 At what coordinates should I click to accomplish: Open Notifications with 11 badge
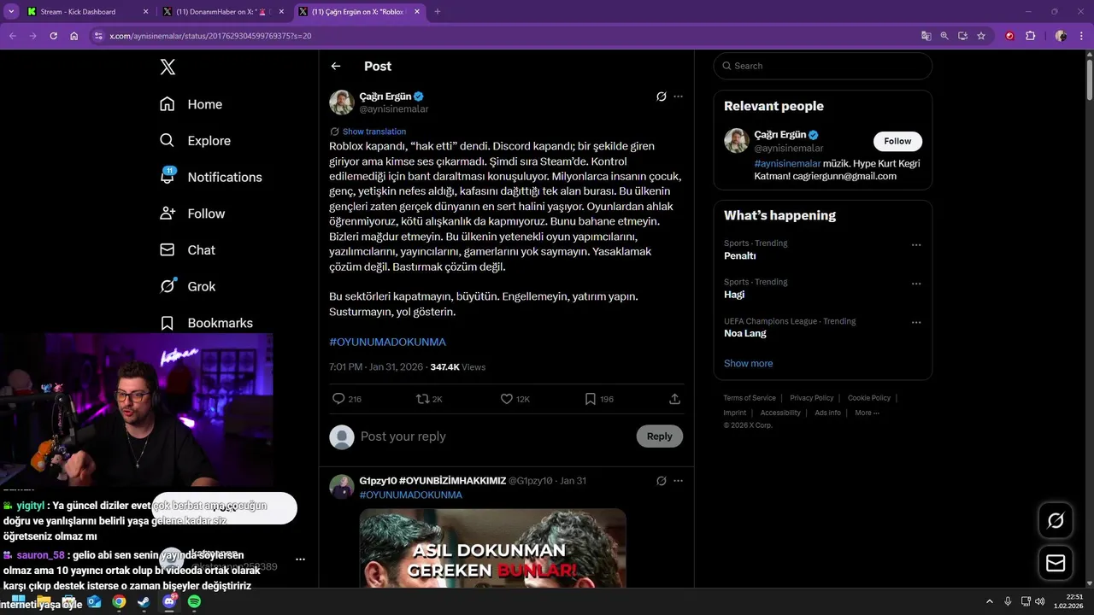pyautogui.click(x=210, y=177)
